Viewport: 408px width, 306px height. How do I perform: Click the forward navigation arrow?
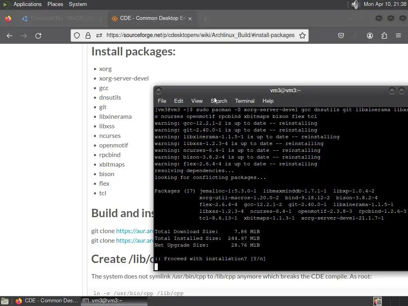[24, 35]
